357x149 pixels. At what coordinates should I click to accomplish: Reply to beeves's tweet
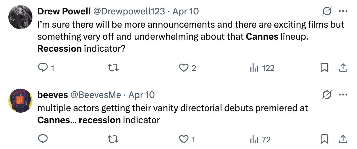pos(43,139)
